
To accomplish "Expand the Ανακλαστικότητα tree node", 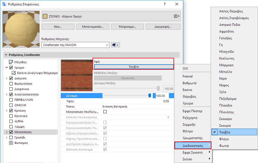I will point(6,94).
